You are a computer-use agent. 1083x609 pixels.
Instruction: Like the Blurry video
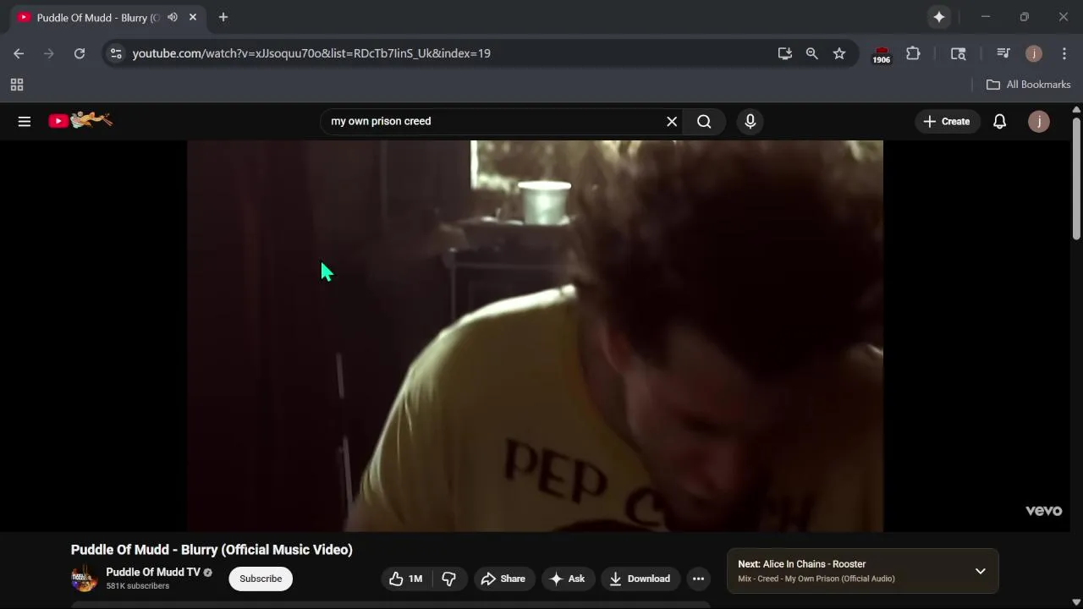coord(405,579)
